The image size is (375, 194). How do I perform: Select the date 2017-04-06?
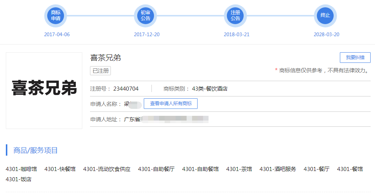57,34
